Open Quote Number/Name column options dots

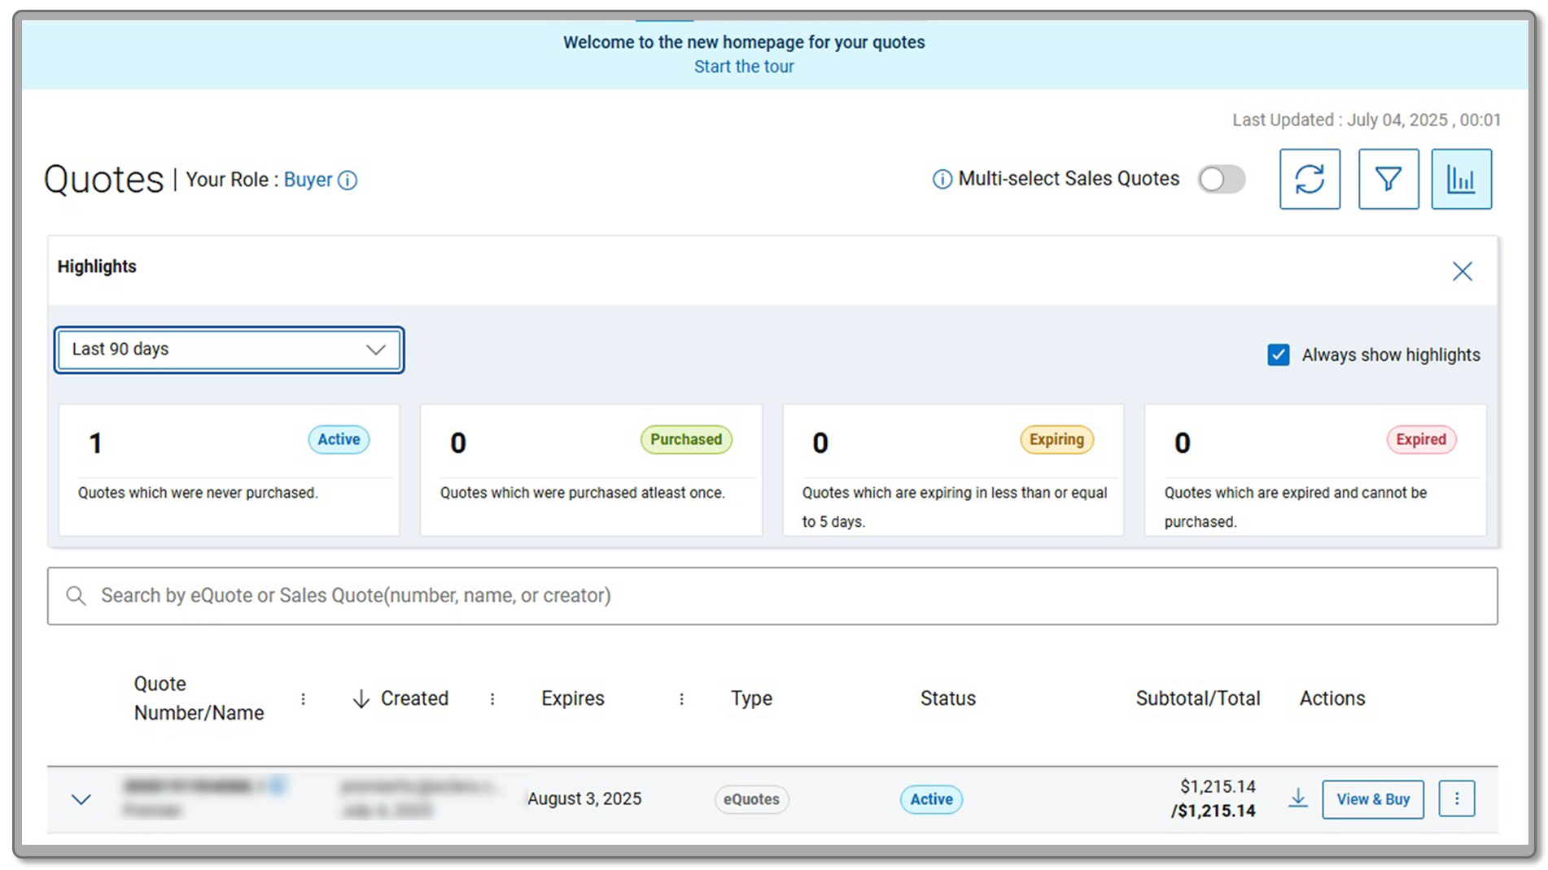(x=303, y=699)
